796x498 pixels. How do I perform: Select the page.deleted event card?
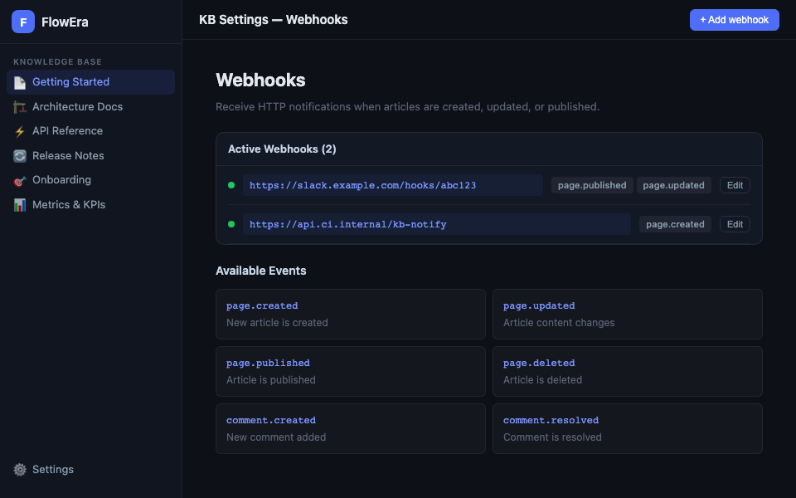627,371
